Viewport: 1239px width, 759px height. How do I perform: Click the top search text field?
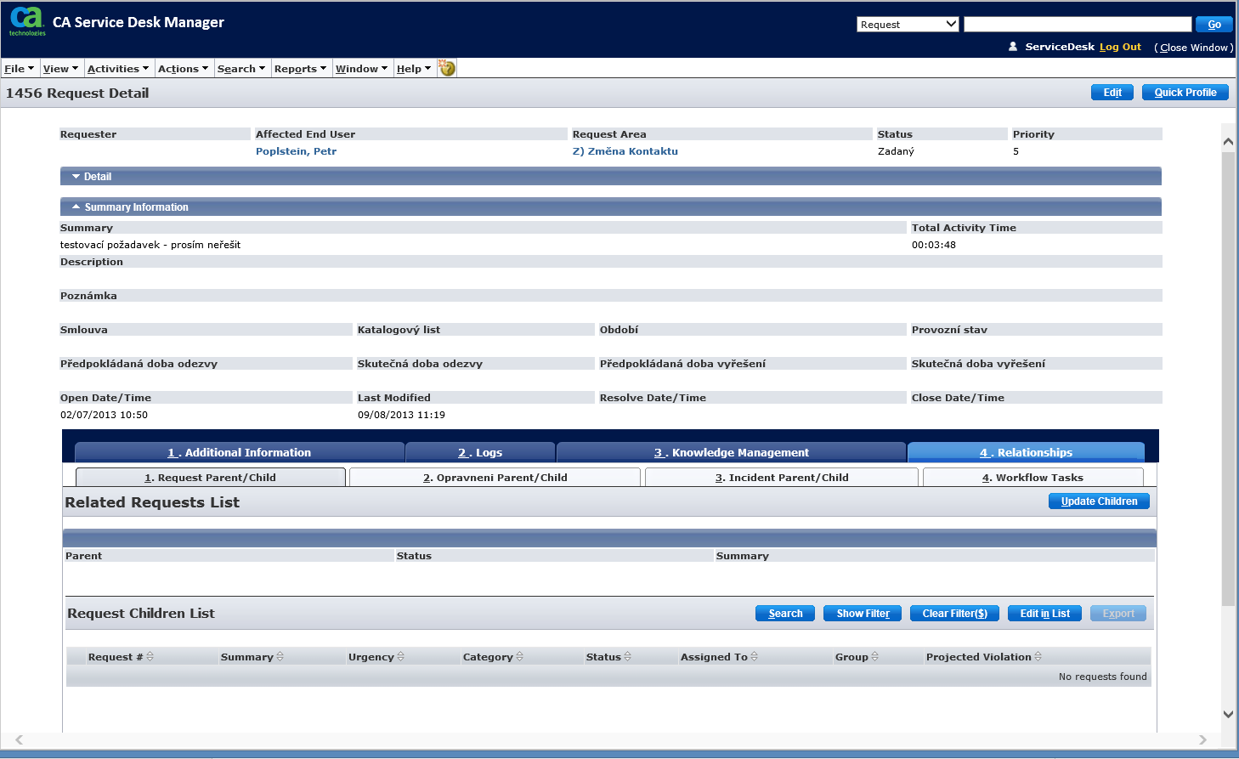pos(1078,24)
